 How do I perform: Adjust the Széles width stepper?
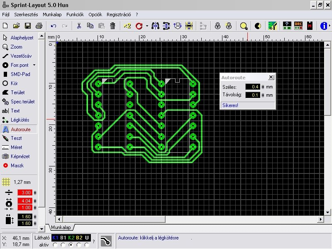[263, 87]
